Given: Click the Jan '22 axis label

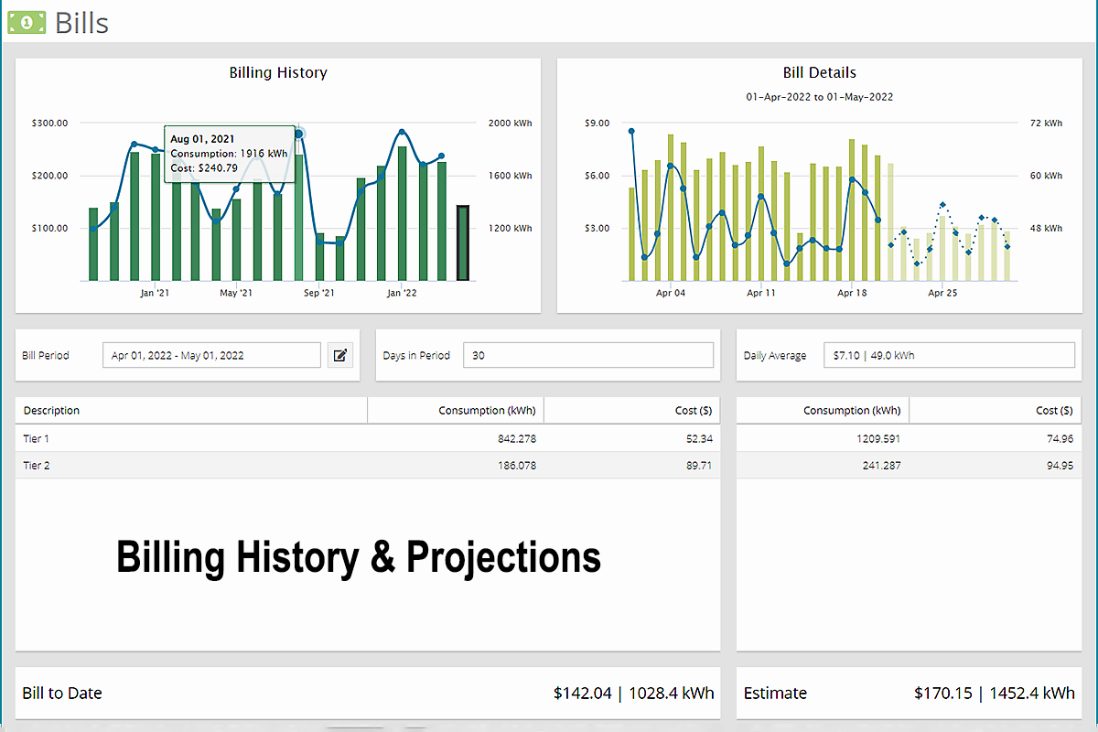Looking at the screenshot, I should pos(402,293).
